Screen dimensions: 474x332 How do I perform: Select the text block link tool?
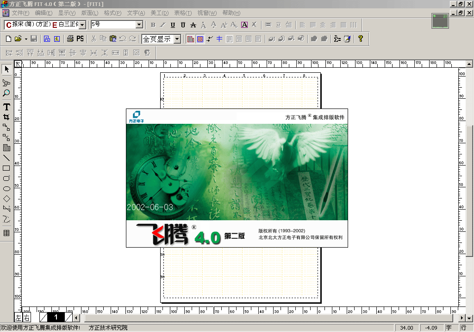[x=6, y=127]
